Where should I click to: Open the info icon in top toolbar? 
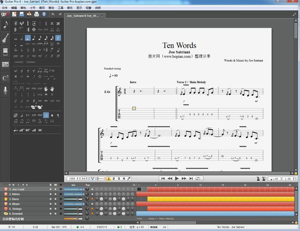[x=44, y=14]
